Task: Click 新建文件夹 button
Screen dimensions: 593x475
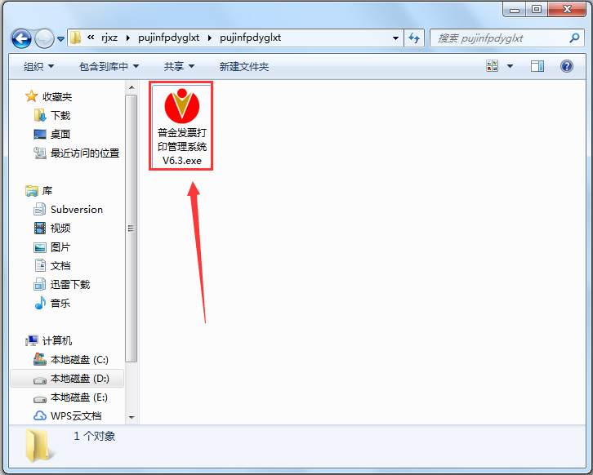Action: [244, 66]
